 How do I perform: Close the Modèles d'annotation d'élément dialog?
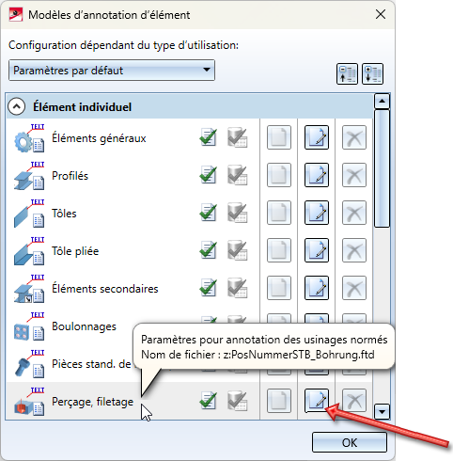pyautogui.click(x=381, y=14)
